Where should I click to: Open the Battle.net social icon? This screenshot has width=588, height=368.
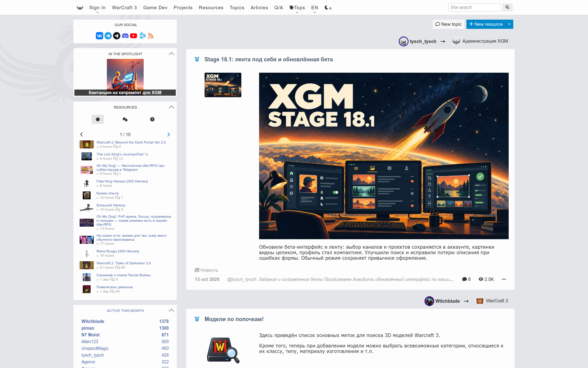[x=142, y=36]
